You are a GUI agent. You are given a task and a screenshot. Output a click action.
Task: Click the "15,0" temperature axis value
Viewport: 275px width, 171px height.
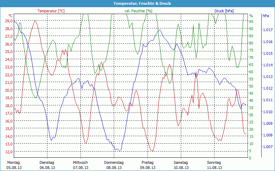pos(9,129)
